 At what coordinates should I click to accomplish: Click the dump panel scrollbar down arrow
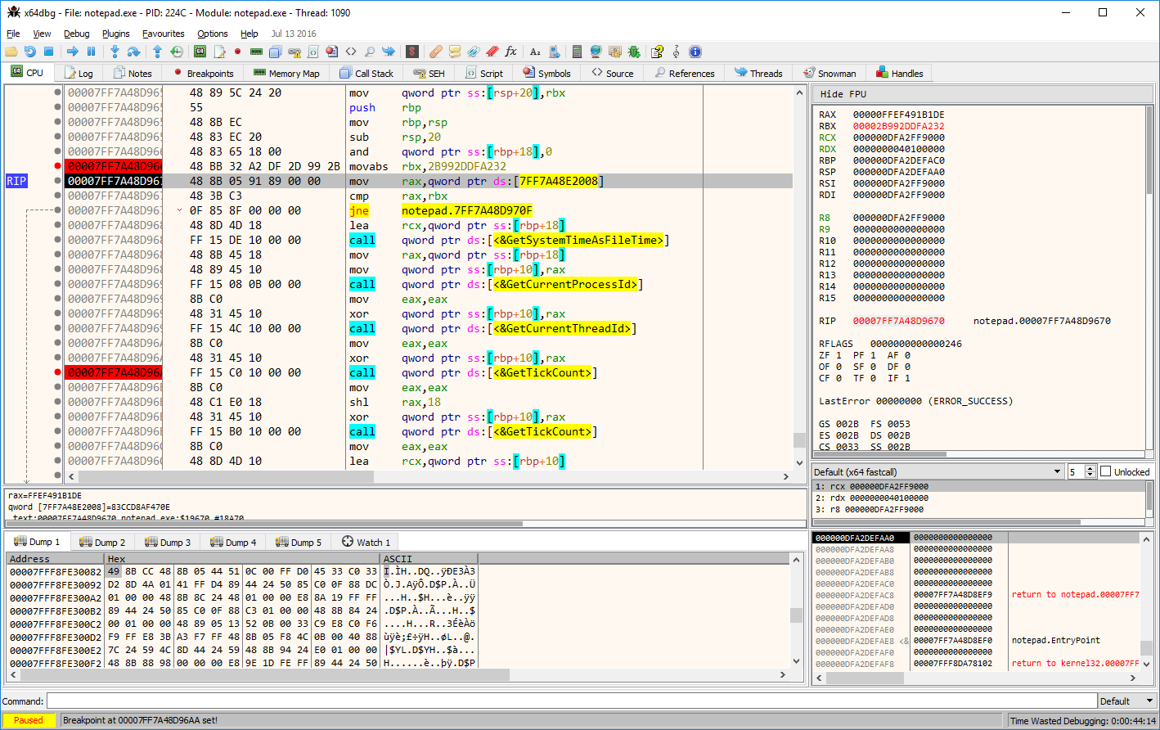coord(798,661)
